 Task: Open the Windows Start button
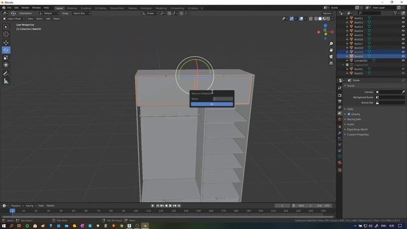pyautogui.click(x=4, y=226)
